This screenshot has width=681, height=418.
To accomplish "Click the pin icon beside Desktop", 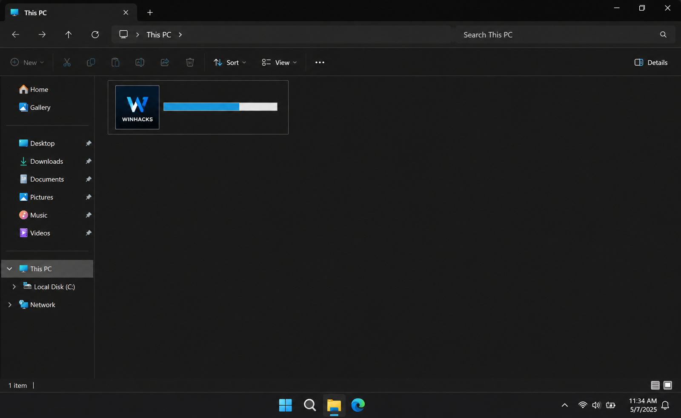I will pos(89,143).
